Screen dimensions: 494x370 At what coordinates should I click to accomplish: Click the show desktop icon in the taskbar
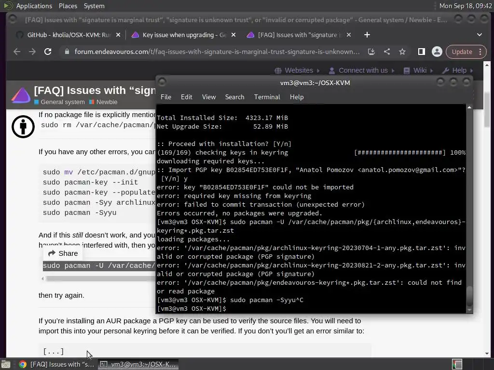6,364
